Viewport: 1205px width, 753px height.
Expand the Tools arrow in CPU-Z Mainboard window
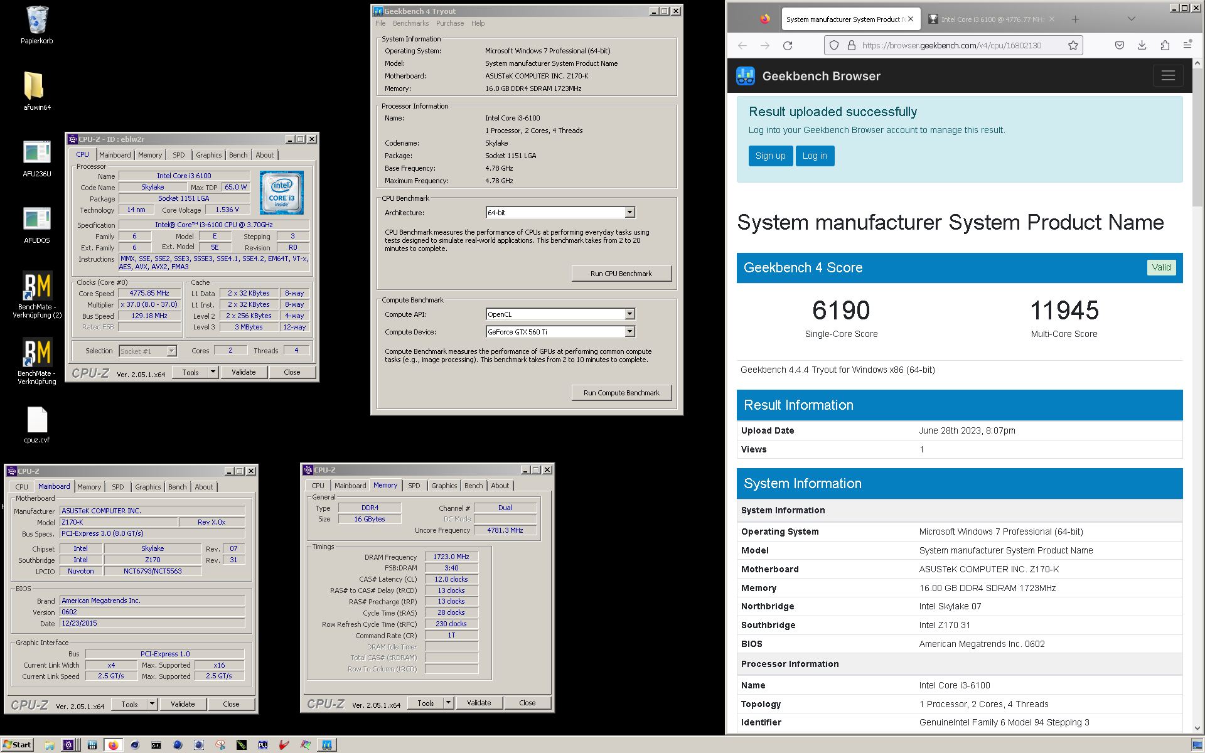pos(152,704)
